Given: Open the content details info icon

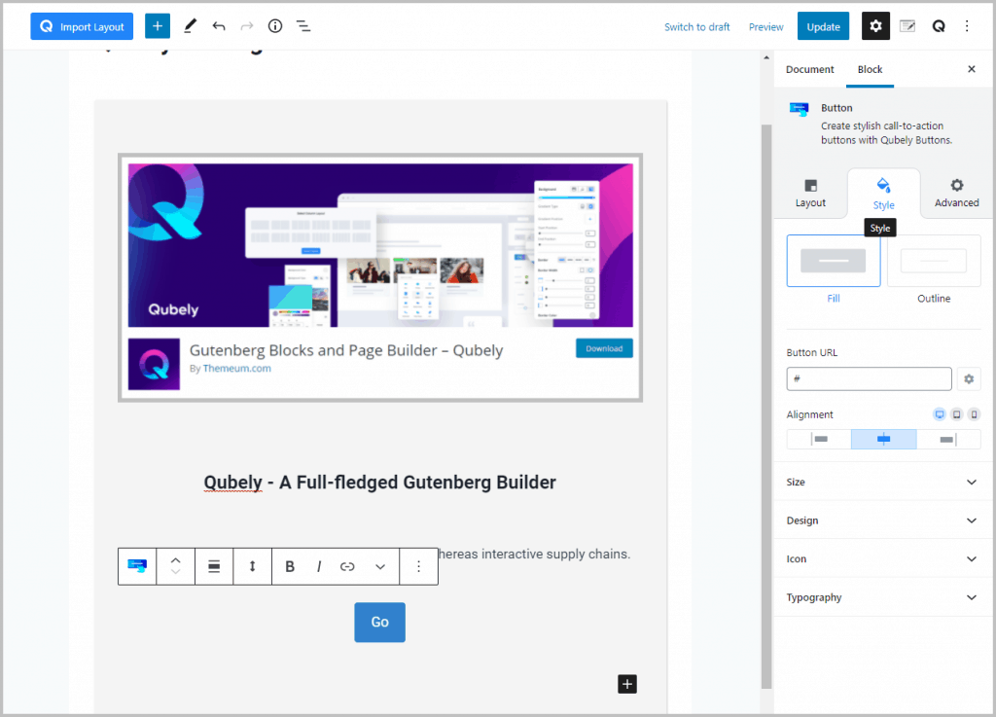Looking at the screenshot, I should click(x=275, y=26).
